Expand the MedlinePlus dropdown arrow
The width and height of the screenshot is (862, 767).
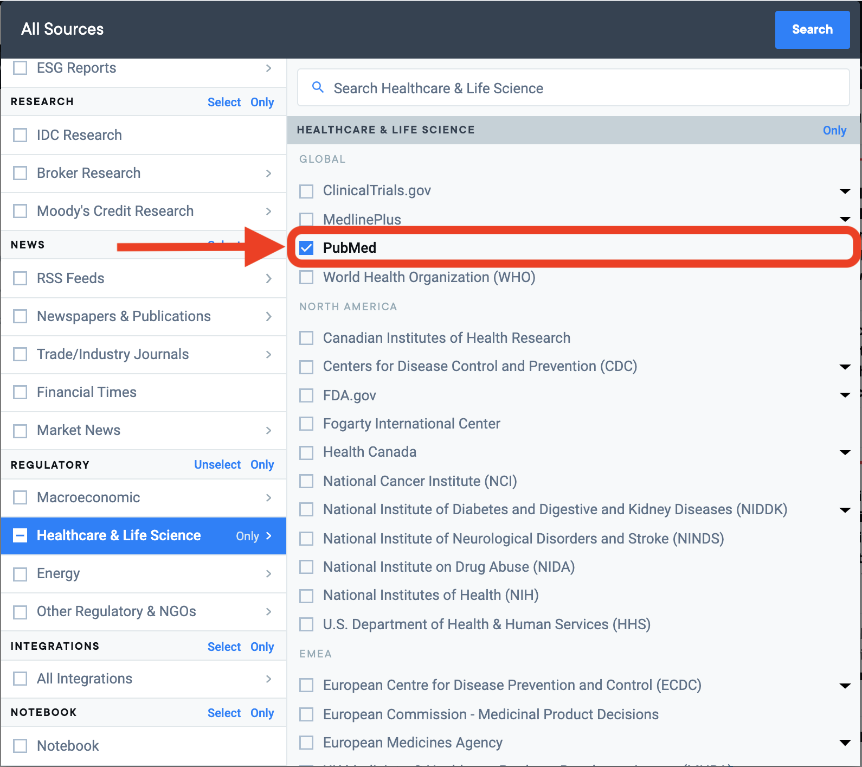pyautogui.click(x=845, y=219)
